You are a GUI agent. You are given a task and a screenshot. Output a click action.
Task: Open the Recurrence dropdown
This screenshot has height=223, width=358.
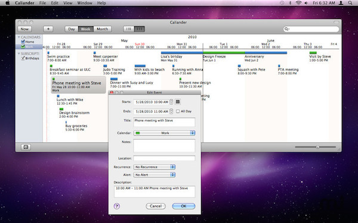(x=155, y=167)
